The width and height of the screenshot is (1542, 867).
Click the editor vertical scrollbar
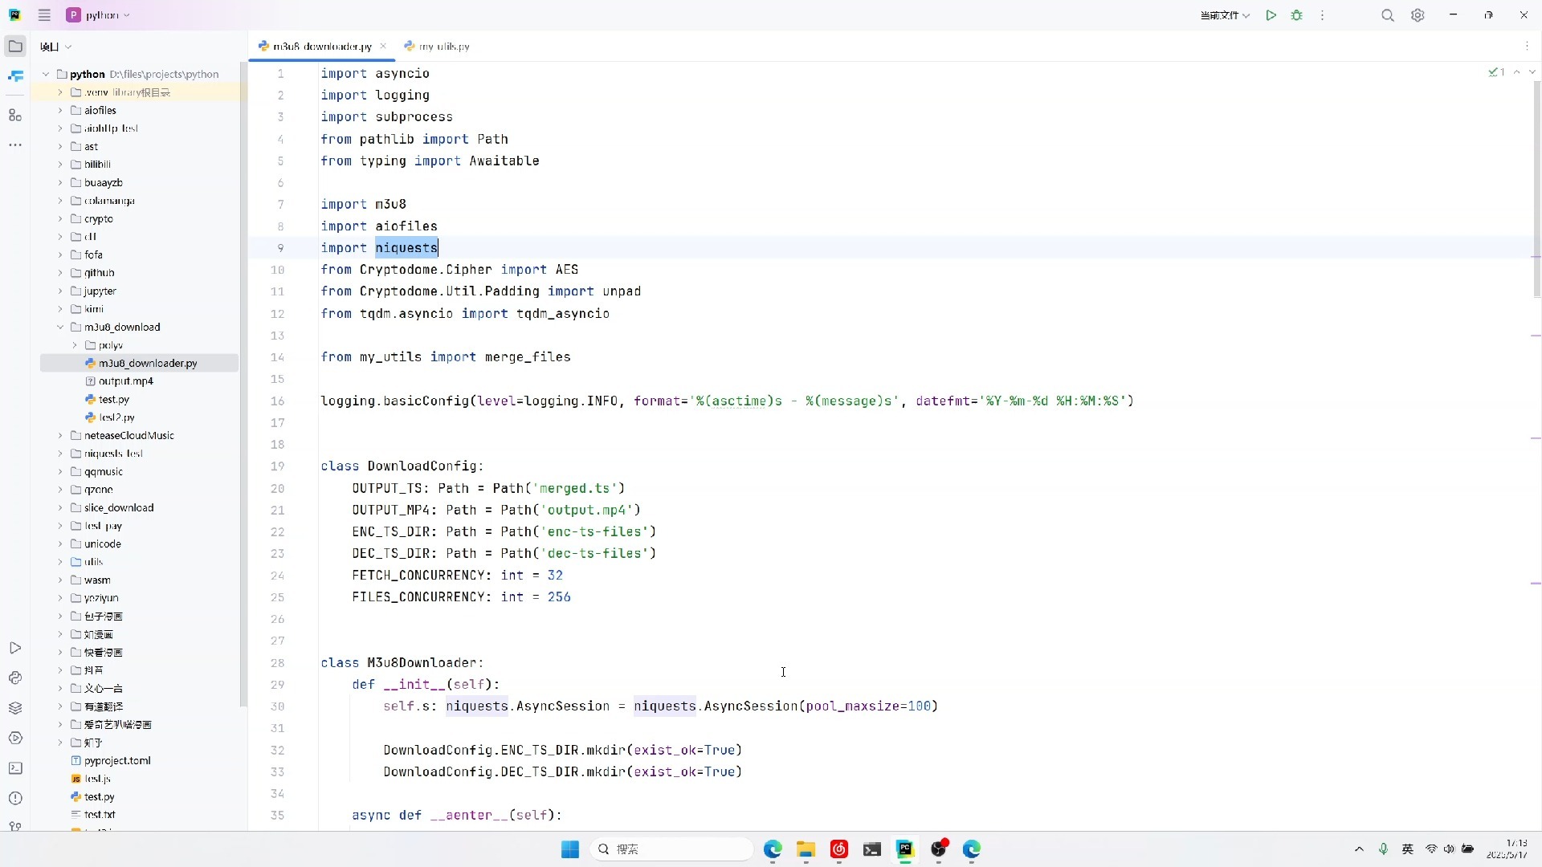click(x=1536, y=185)
